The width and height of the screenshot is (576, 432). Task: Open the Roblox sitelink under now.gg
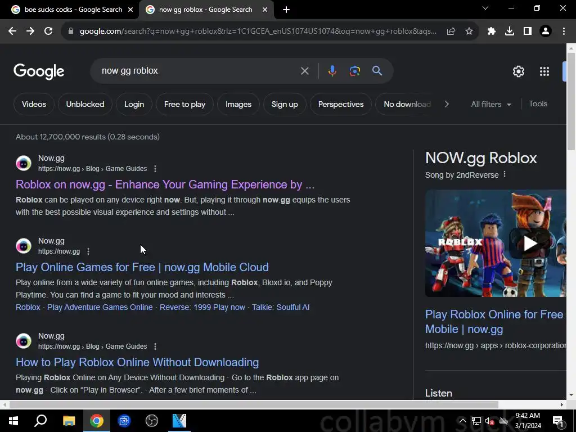[28, 307]
